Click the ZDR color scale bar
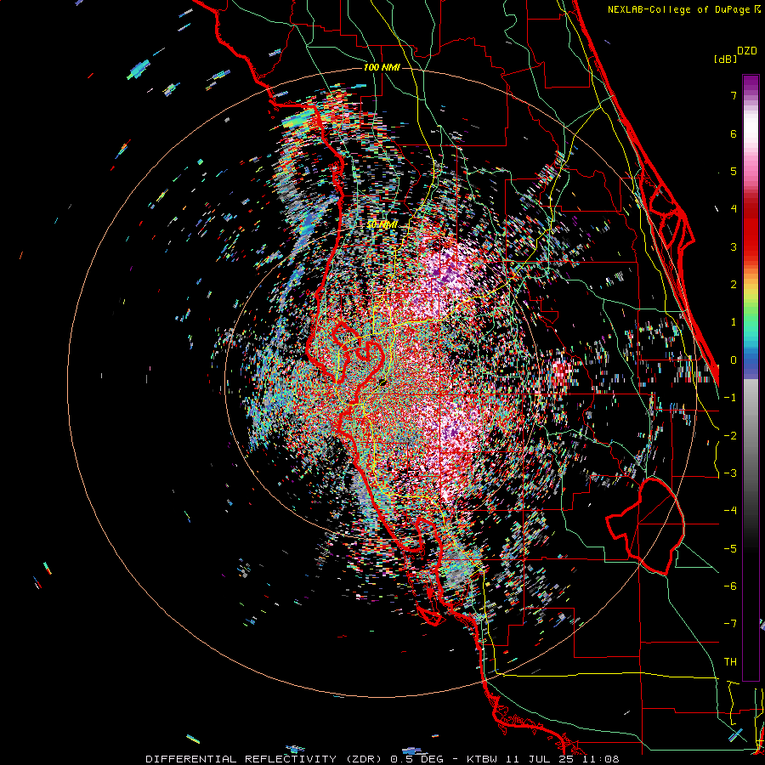Viewport: 765px width, 765px height. click(x=751, y=377)
